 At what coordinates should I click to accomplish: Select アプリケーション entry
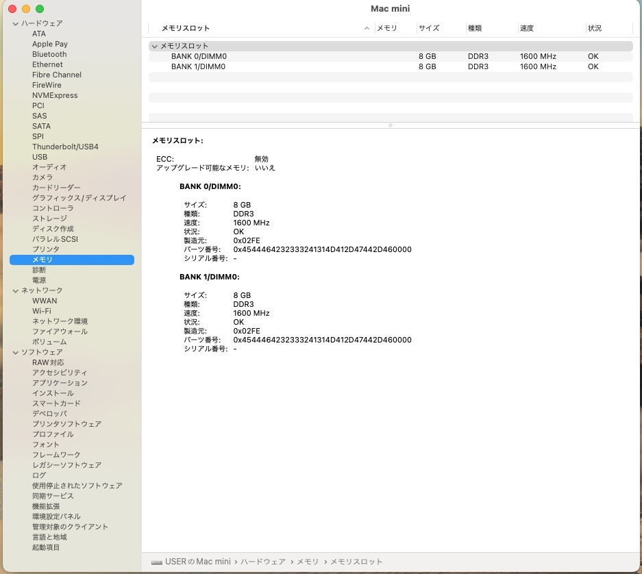[60, 383]
